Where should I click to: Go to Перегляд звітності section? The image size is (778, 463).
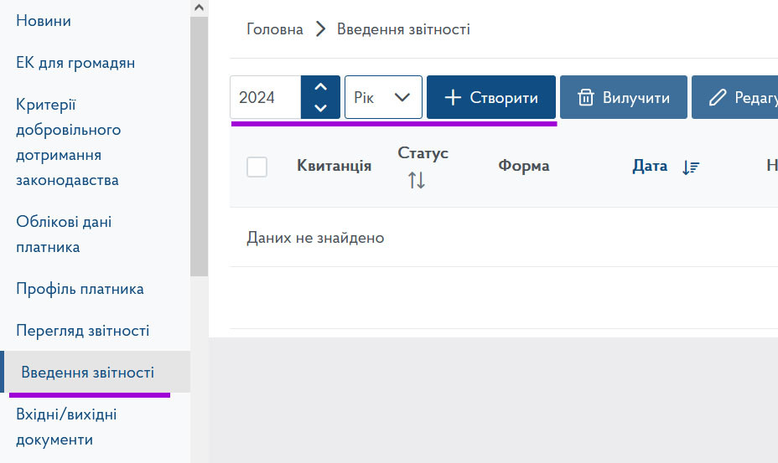[82, 331]
